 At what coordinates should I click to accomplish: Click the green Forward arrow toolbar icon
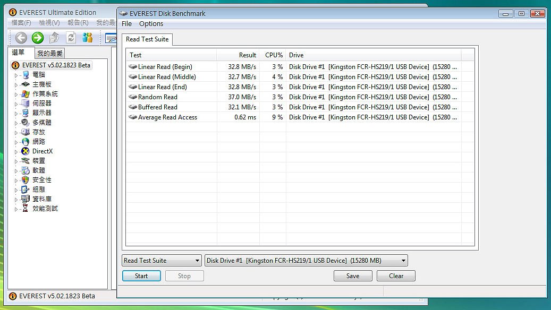pos(38,38)
